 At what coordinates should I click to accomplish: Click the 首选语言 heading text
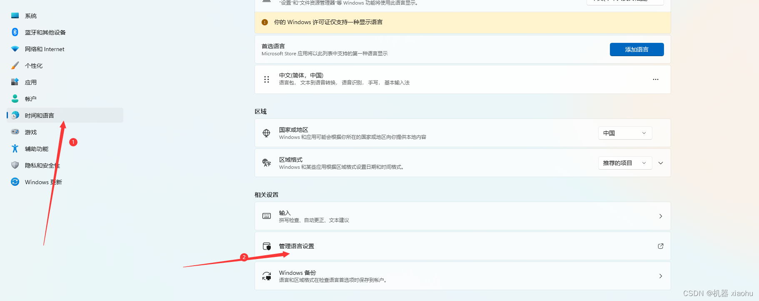(x=273, y=46)
